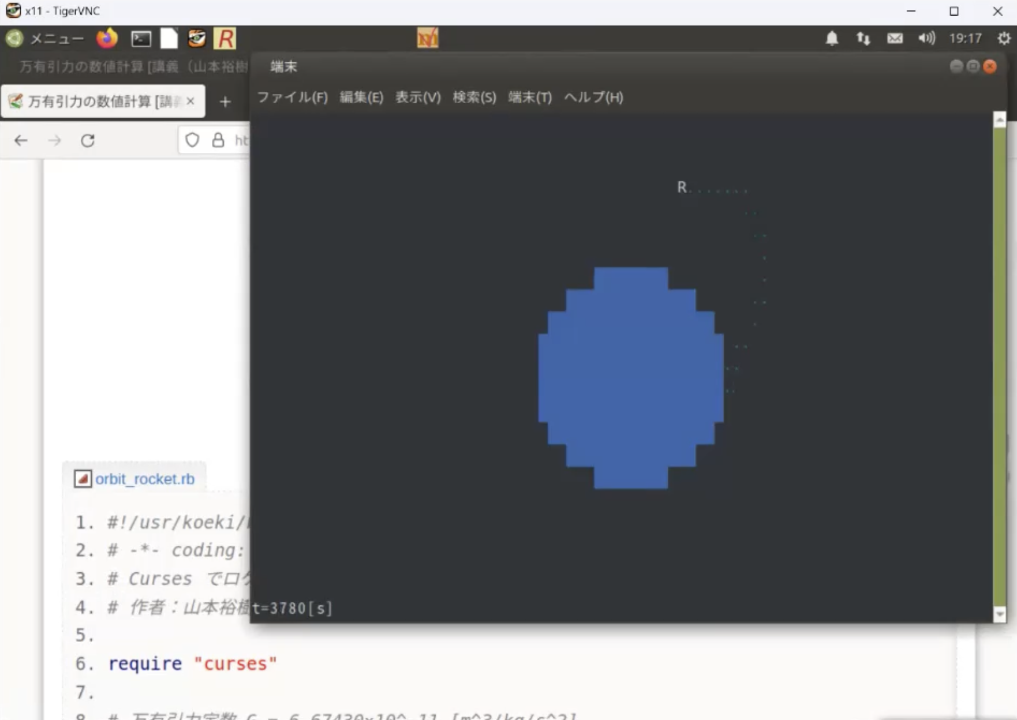The image size is (1017, 720).
Task: Reload the current browser page
Action: click(88, 141)
